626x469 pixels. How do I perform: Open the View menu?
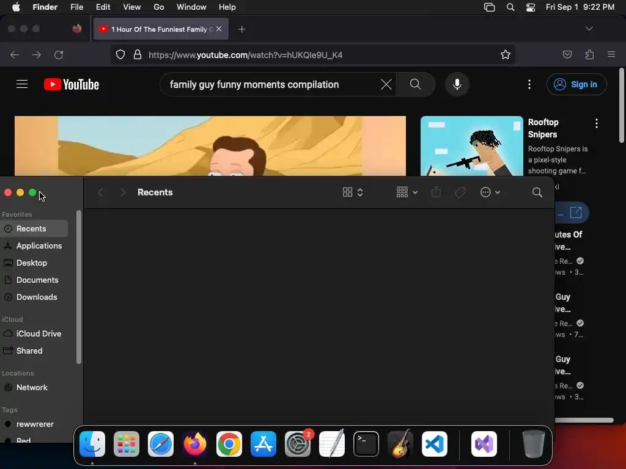coord(132,7)
